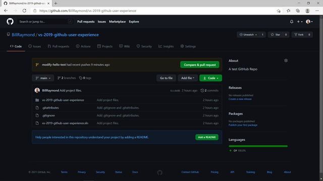The height and width of the screenshot is (181, 323).
Task: Switch to the Actions tab
Action: coord(83,46)
